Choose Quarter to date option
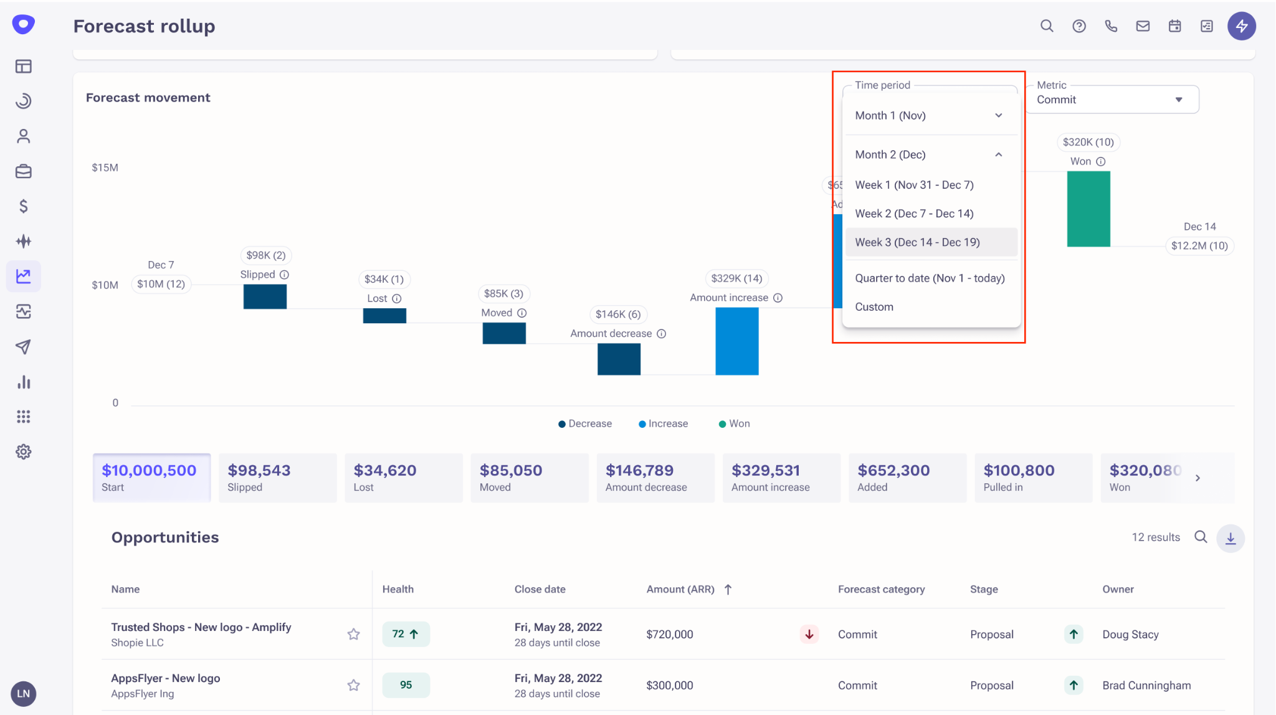This screenshot has height=715, width=1276. click(930, 278)
